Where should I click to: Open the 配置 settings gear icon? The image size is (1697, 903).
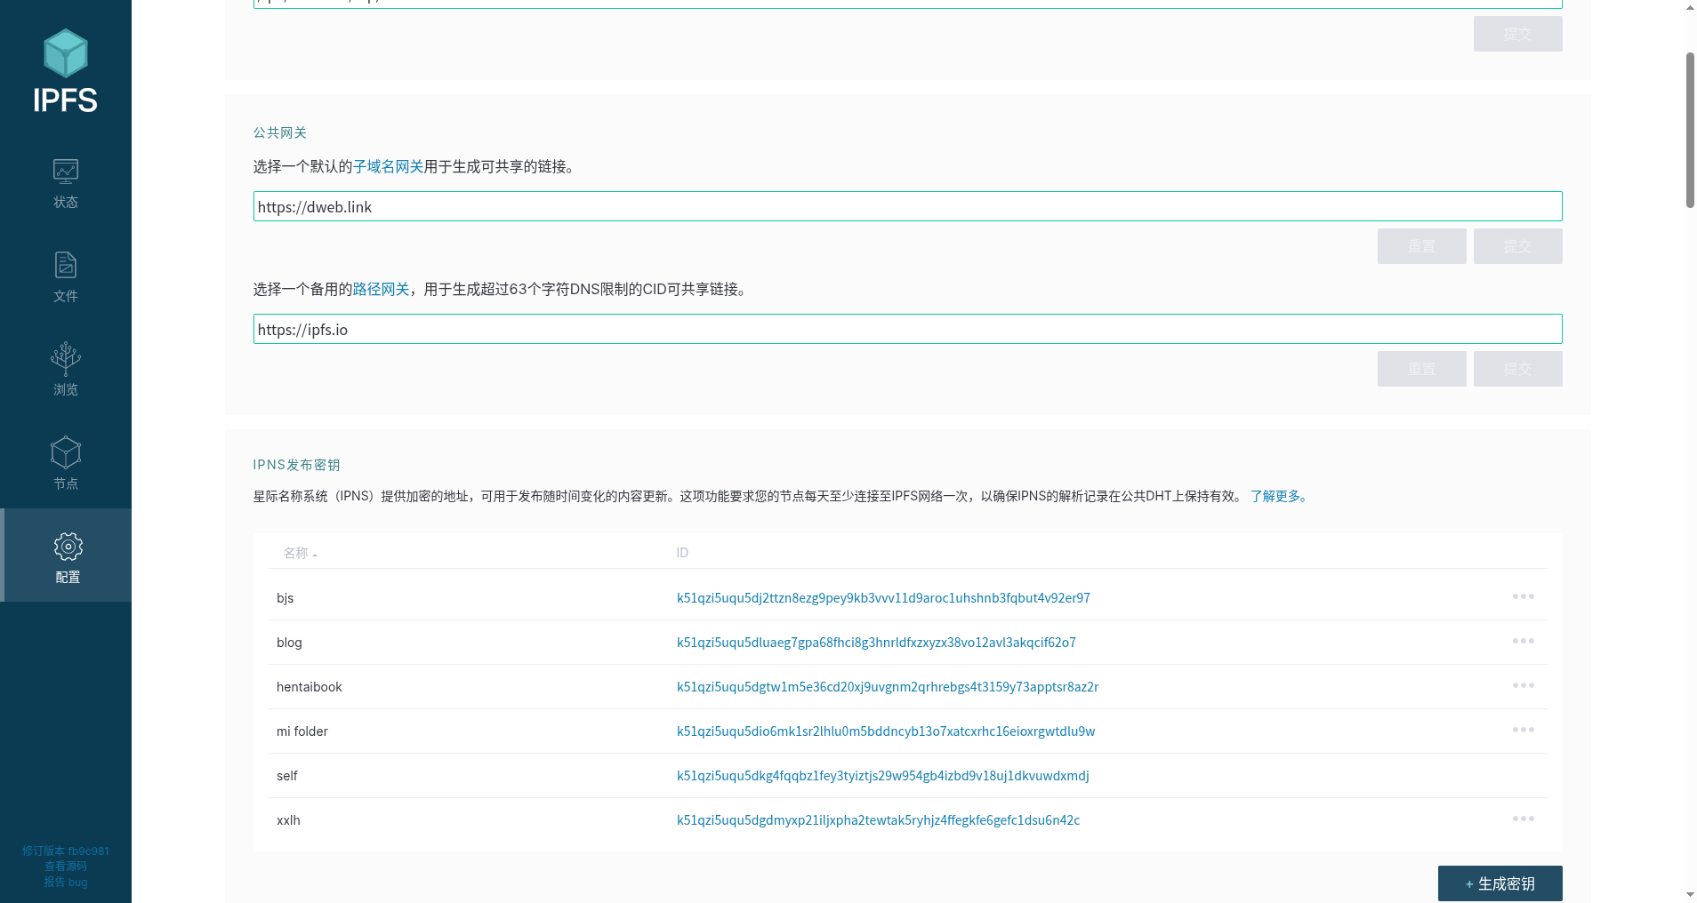tap(68, 547)
